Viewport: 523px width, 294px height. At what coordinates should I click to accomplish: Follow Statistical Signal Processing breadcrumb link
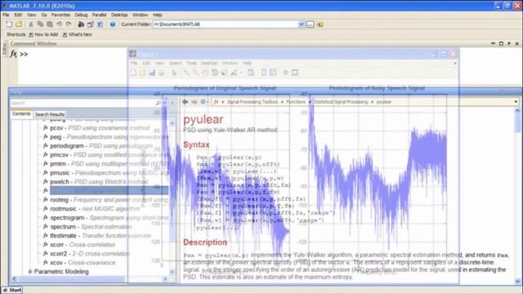pos(341,102)
